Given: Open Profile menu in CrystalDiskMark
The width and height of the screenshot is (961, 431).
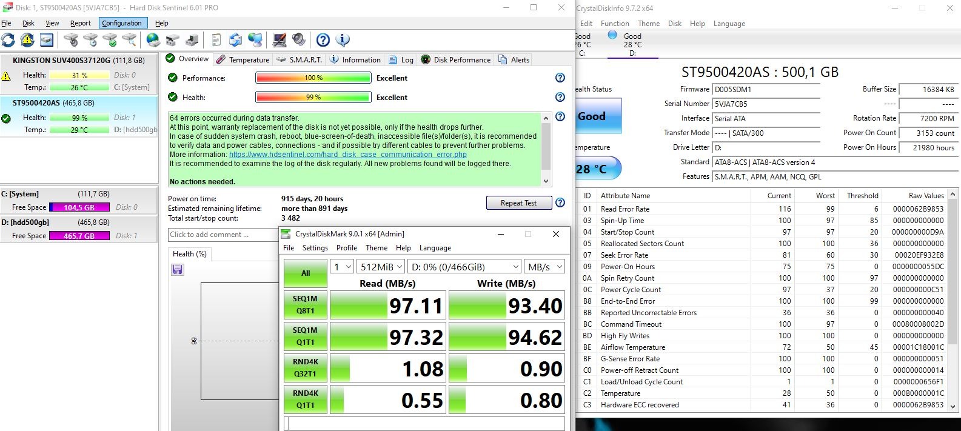Looking at the screenshot, I should pos(347,248).
